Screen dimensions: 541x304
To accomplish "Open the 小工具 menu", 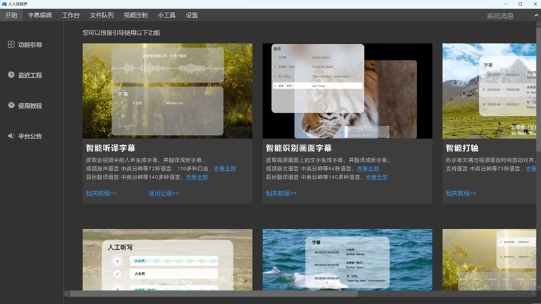I will point(166,15).
